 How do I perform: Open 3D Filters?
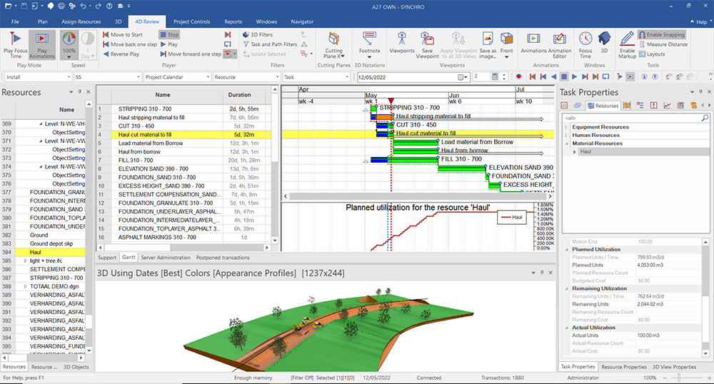tap(258, 34)
